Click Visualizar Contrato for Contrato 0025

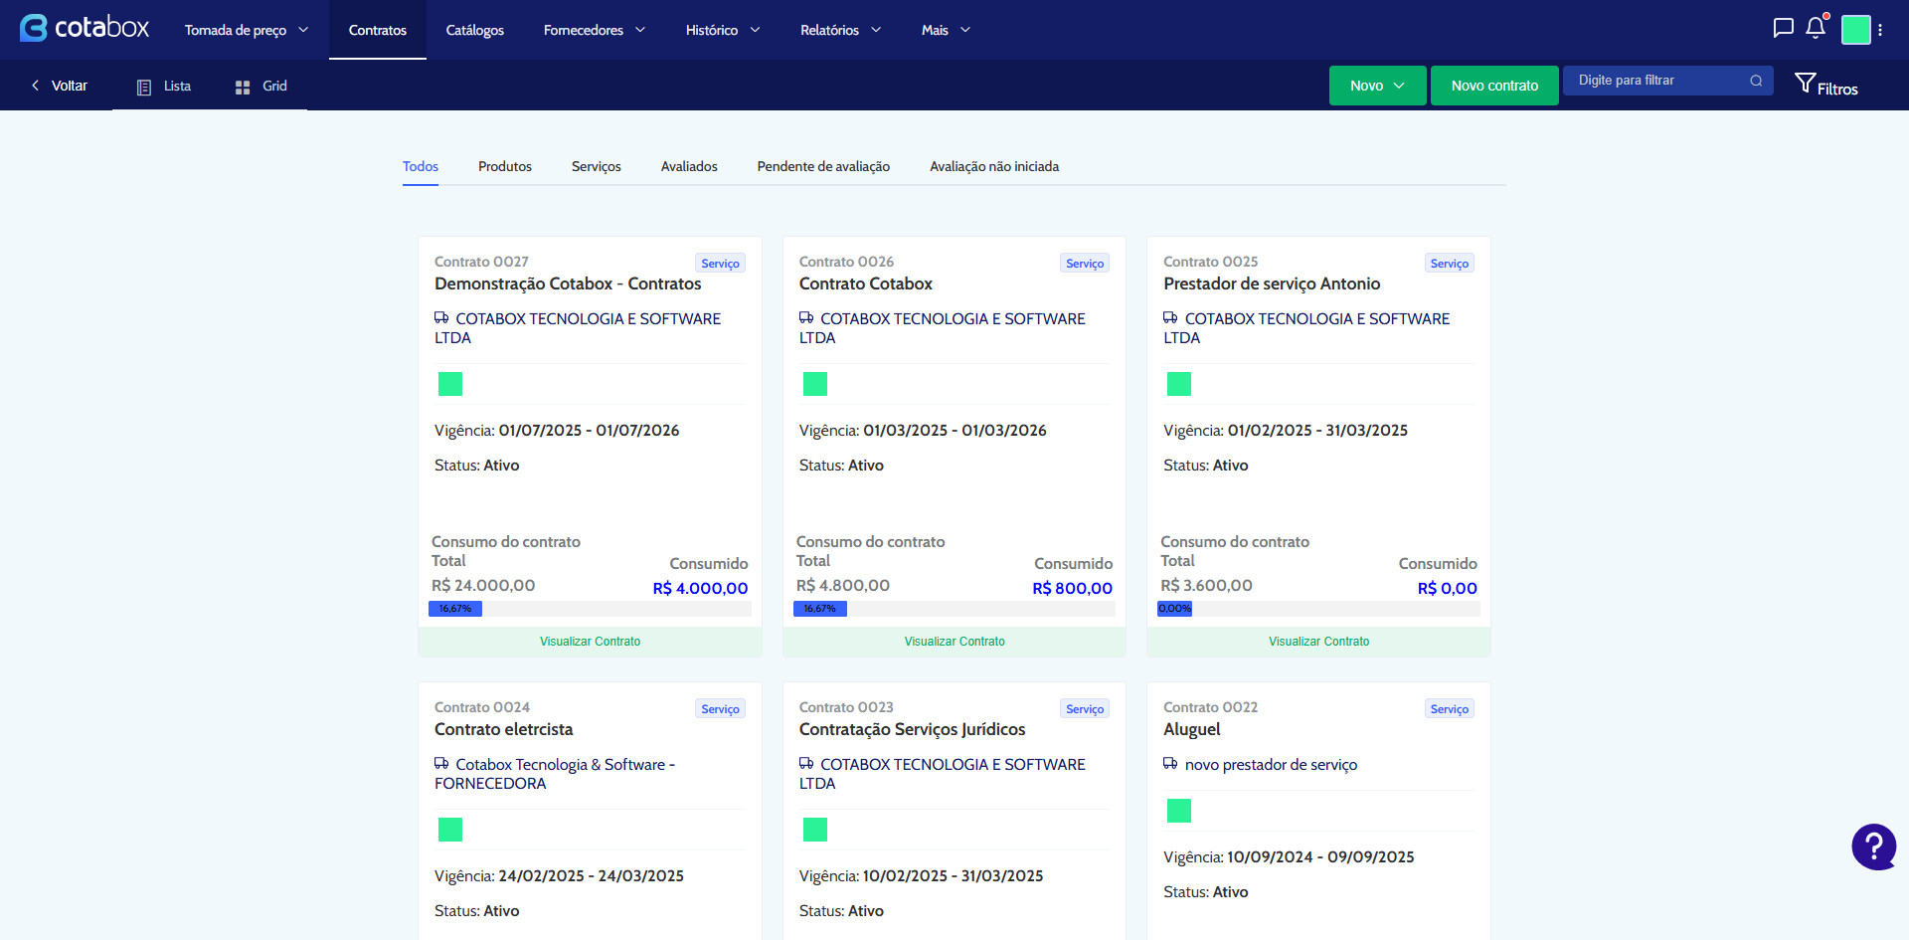tap(1318, 642)
